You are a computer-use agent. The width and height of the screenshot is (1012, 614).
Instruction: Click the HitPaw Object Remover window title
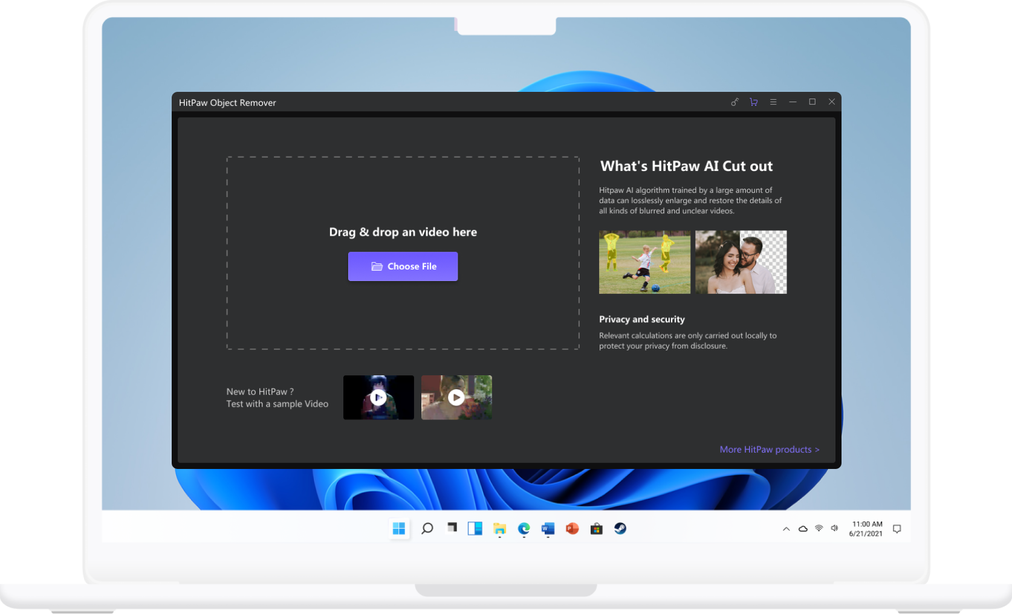(227, 103)
